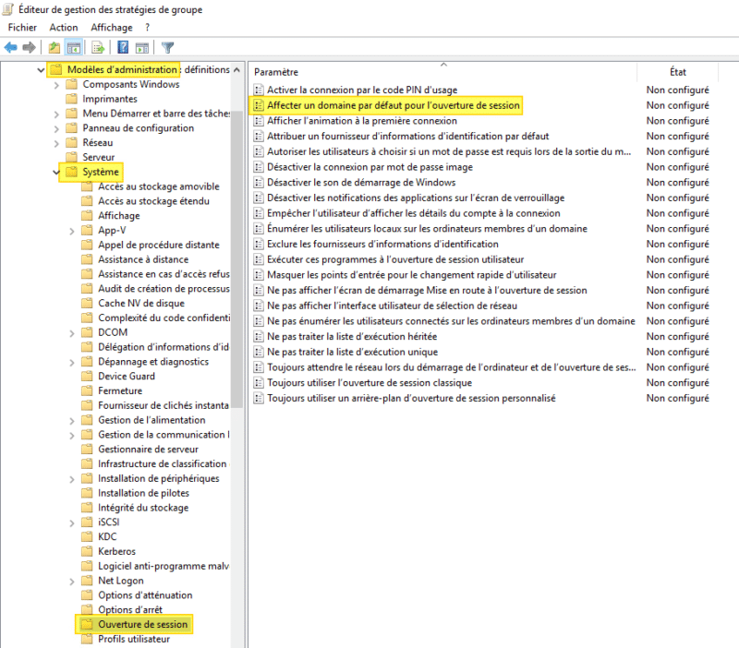Click the Forward arrow in toolbar
This screenshot has width=739, height=648.
30,47
